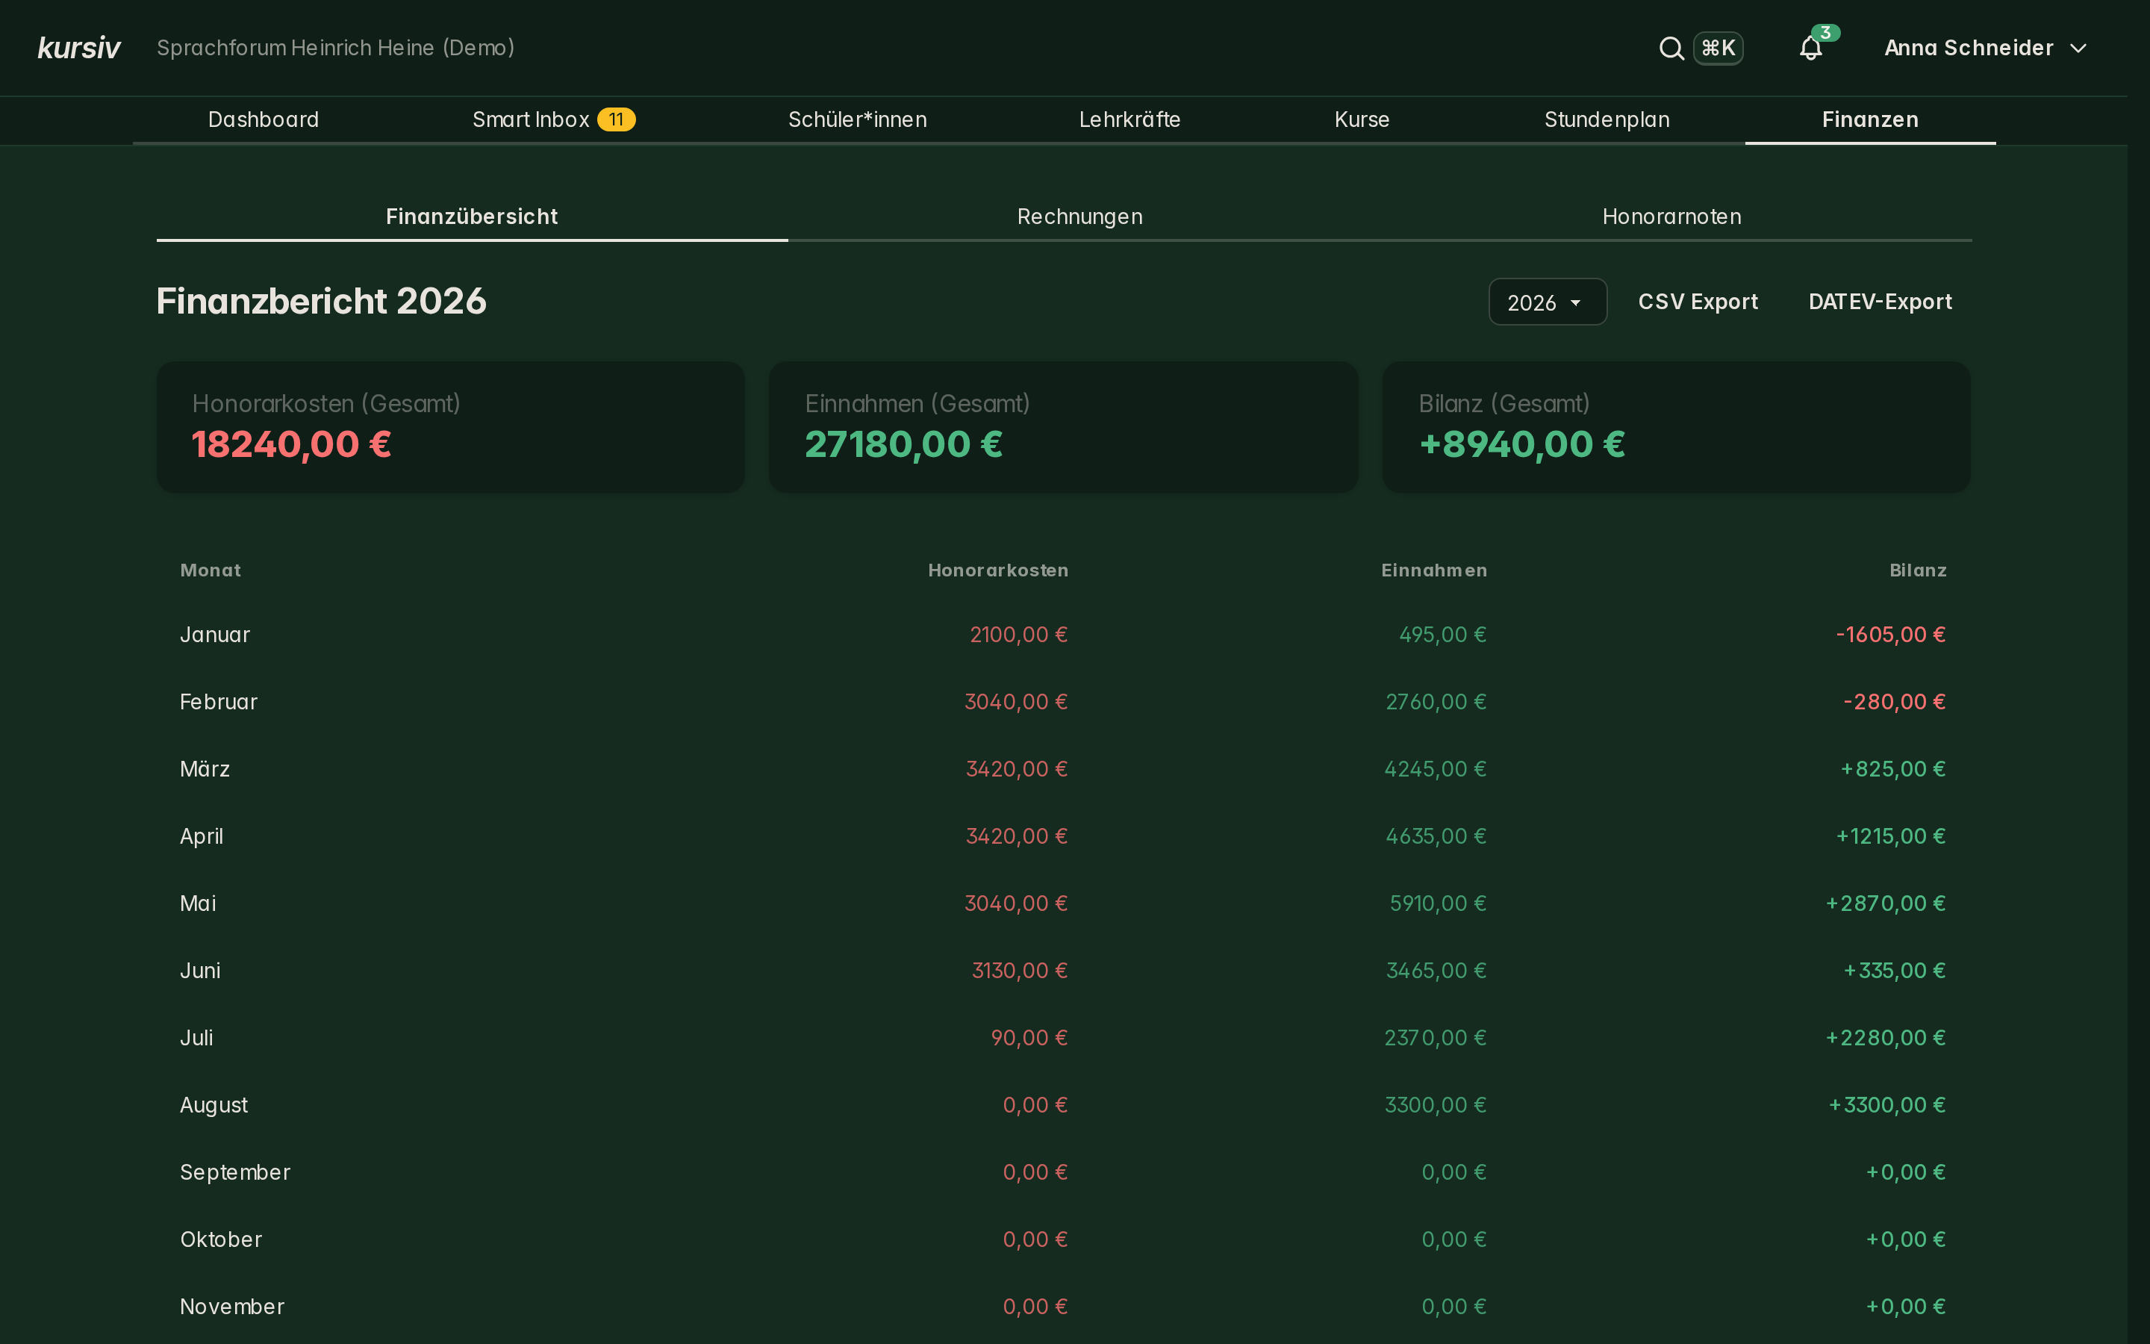
Task: Click the Sprachforum Heinrich Heine (Demo) name
Action: [x=336, y=48]
